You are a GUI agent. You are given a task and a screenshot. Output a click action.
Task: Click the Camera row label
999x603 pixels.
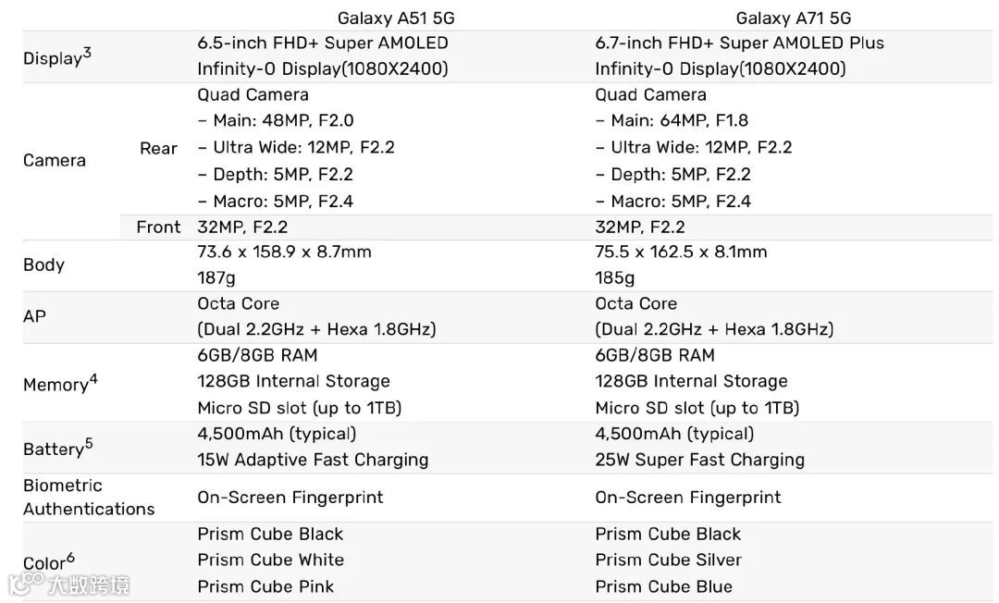coord(55,160)
